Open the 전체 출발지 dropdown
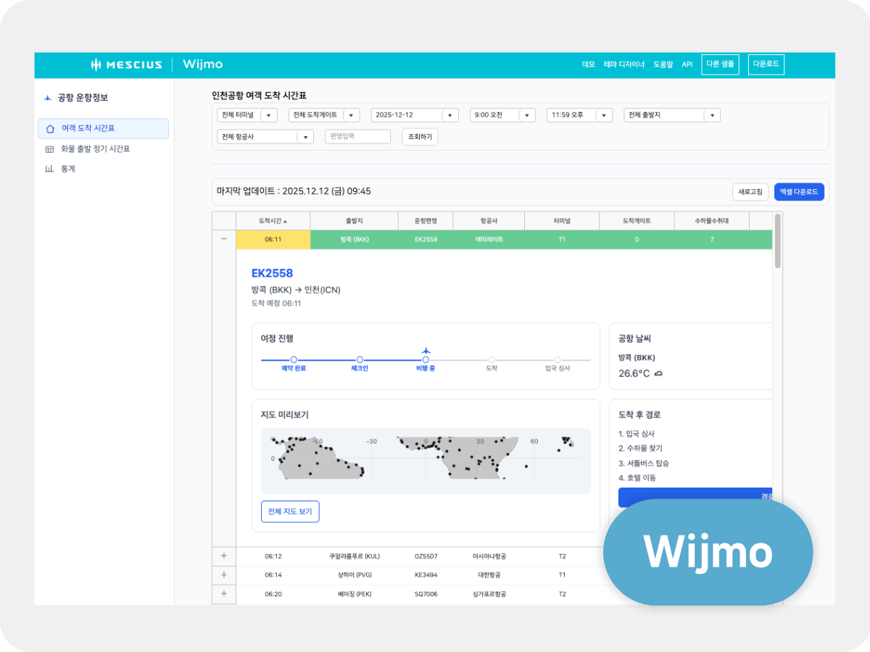The image size is (870, 652). click(711, 115)
